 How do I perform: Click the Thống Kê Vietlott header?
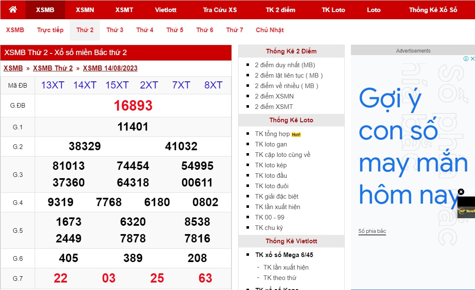[291, 241]
